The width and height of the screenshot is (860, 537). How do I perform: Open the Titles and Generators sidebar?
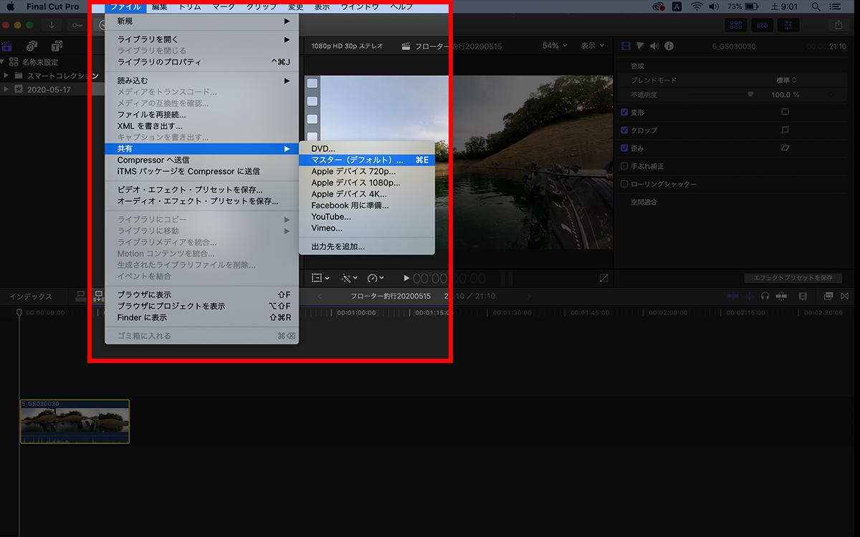57,46
